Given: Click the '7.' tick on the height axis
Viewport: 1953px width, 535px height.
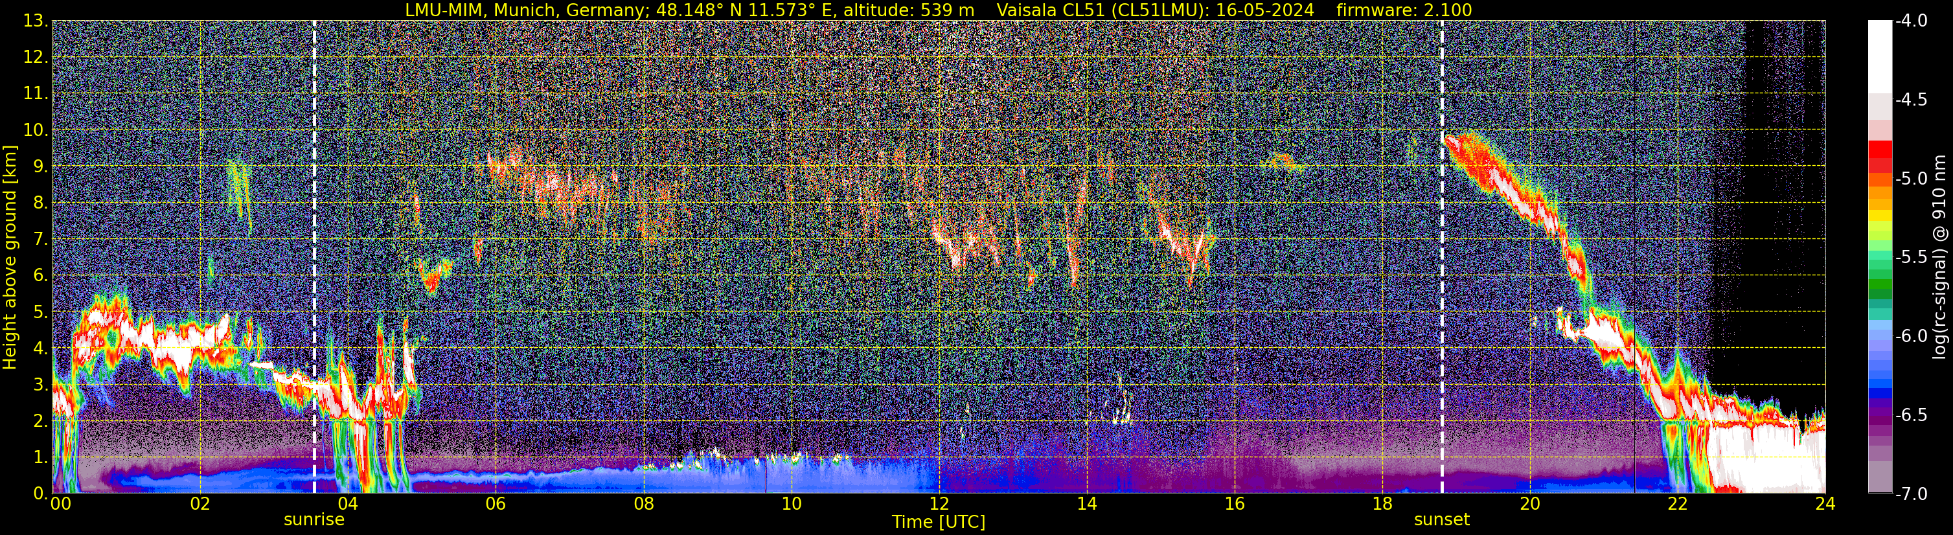Looking at the screenshot, I should (x=40, y=239).
